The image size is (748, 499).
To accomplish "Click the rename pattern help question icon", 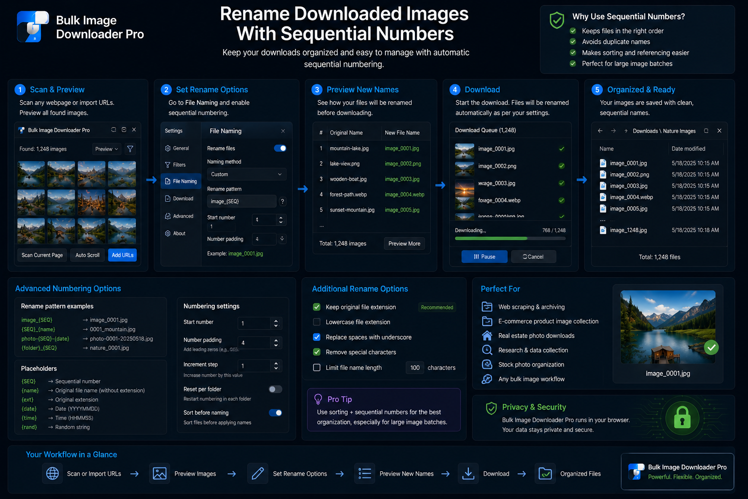I will tap(282, 201).
